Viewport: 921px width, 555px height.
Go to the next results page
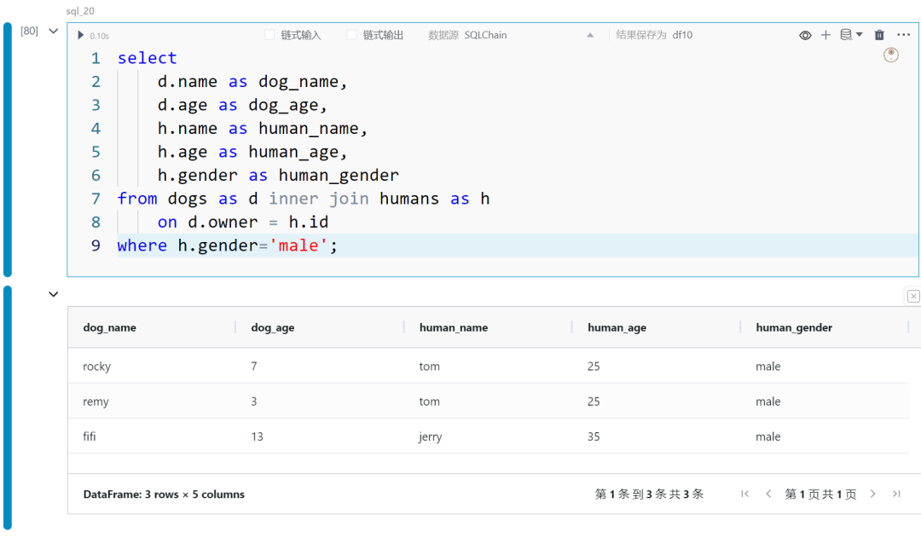(873, 494)
